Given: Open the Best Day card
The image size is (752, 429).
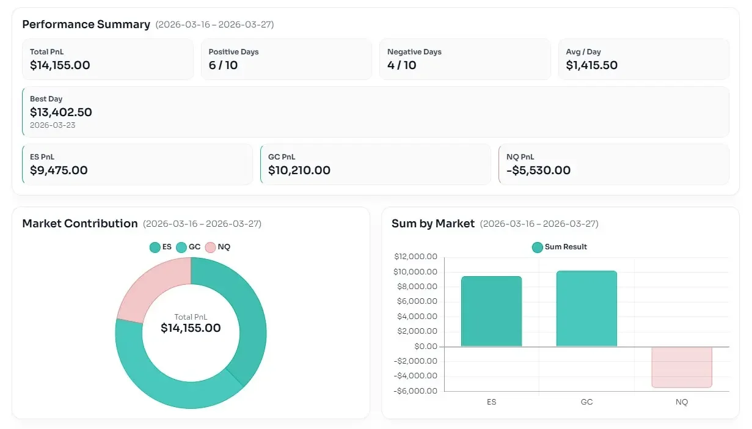Looking at the screenshot, I should click(375, 112).
